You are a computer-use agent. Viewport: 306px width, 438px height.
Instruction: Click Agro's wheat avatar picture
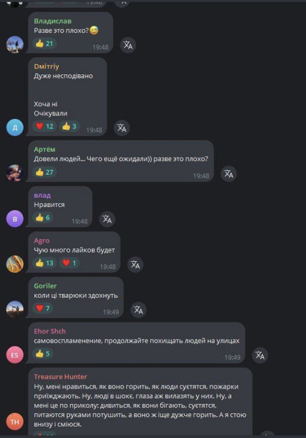pyautogui.click(x=15, y=264)
